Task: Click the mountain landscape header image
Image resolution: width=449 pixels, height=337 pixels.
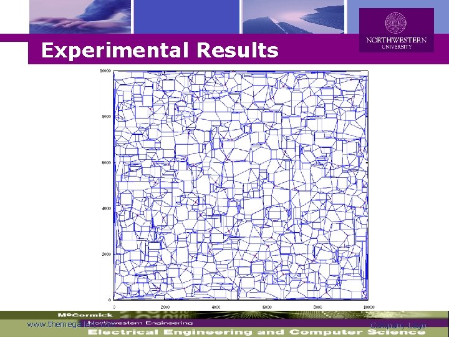Action: [293, 17]
